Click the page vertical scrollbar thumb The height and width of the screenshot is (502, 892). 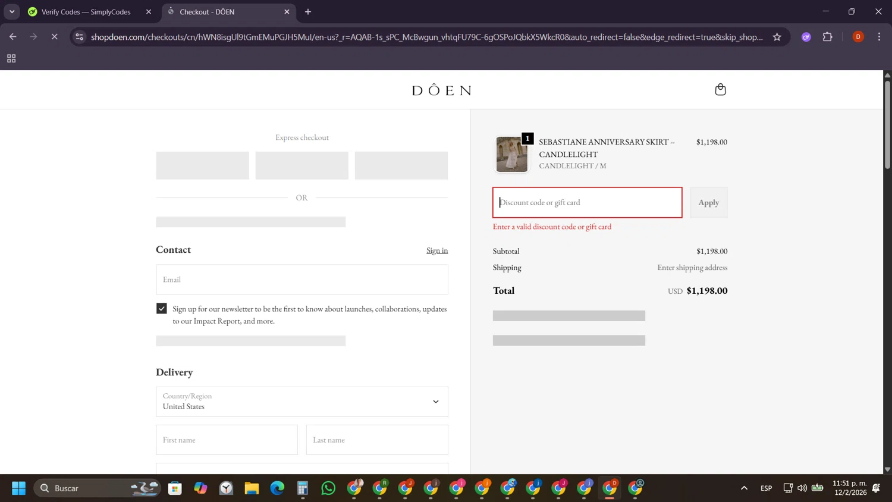click(x=887, y=124)
